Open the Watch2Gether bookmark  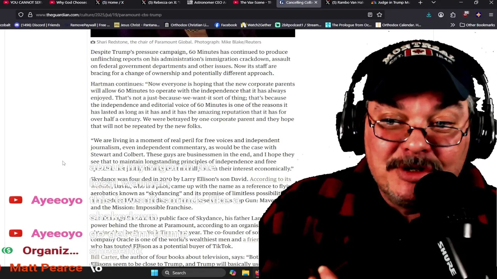coord(256,25)
